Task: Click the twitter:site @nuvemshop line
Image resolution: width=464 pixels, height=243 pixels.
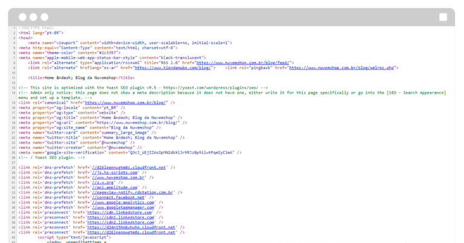Action: coord(77,143)
